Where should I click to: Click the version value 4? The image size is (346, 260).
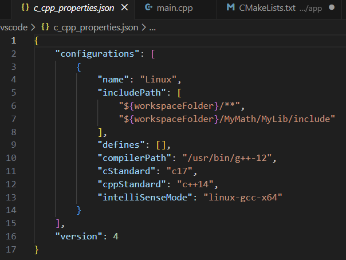[x=116, y=237]
